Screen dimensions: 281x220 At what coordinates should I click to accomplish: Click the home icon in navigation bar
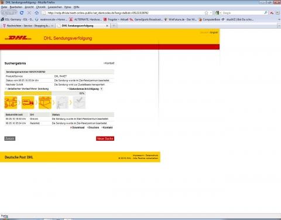click(37, 13)
